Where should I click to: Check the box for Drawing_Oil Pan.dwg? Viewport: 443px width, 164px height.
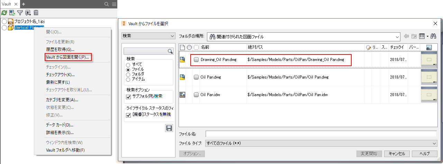[196, 60]
